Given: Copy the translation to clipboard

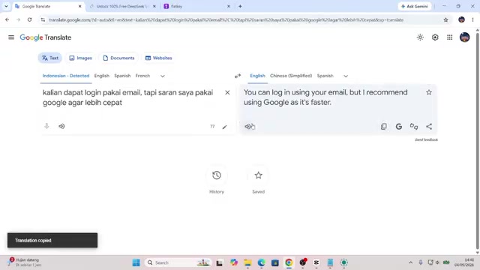Looking at the screenshot, I should 383,127.
